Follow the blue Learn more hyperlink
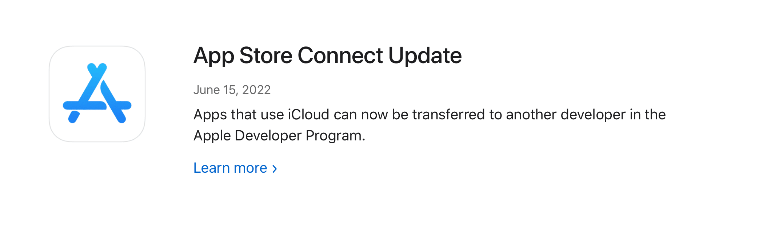 (x=230, y=167)
